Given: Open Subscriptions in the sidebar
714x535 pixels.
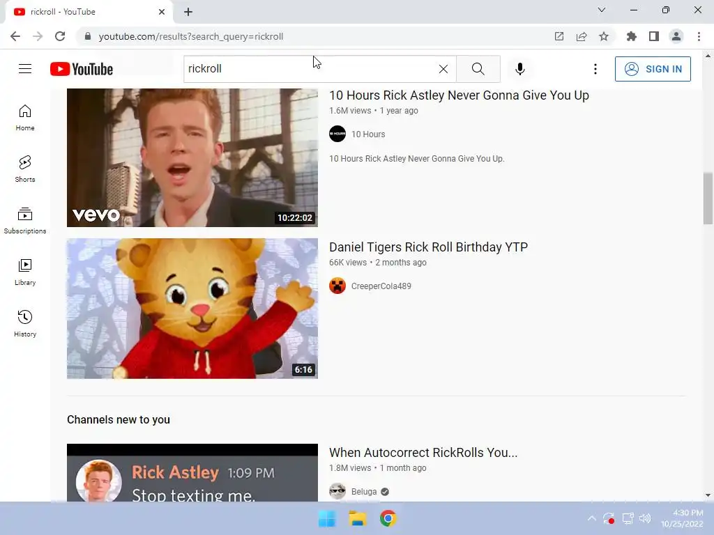Looking at the screenshot, I should tap(25, 221).
